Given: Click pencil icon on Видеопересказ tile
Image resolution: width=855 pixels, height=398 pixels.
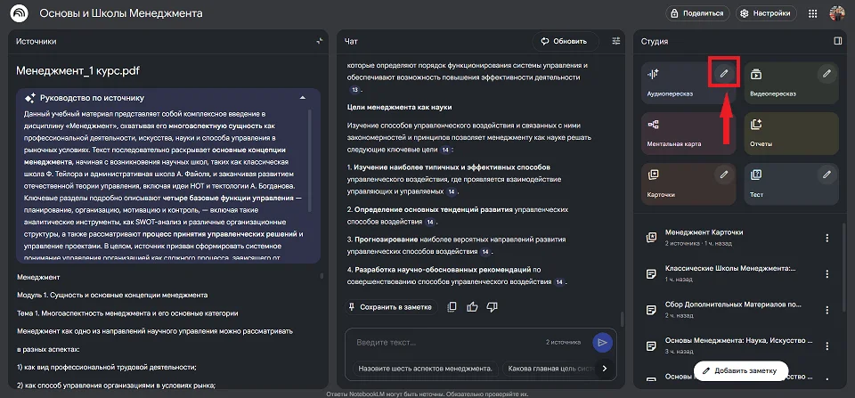Looking at the screenshot, I should pyautogui.click(x=826, y=73).
